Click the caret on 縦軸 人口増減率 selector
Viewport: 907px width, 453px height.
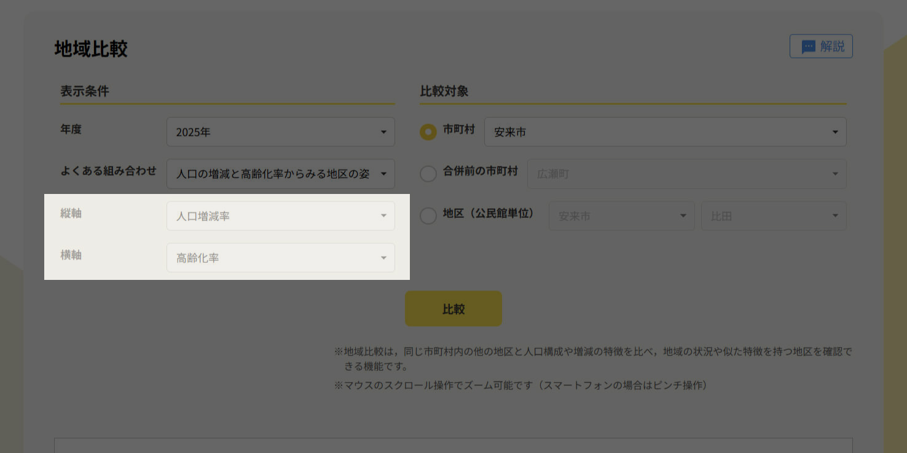(x=383, y=216)
